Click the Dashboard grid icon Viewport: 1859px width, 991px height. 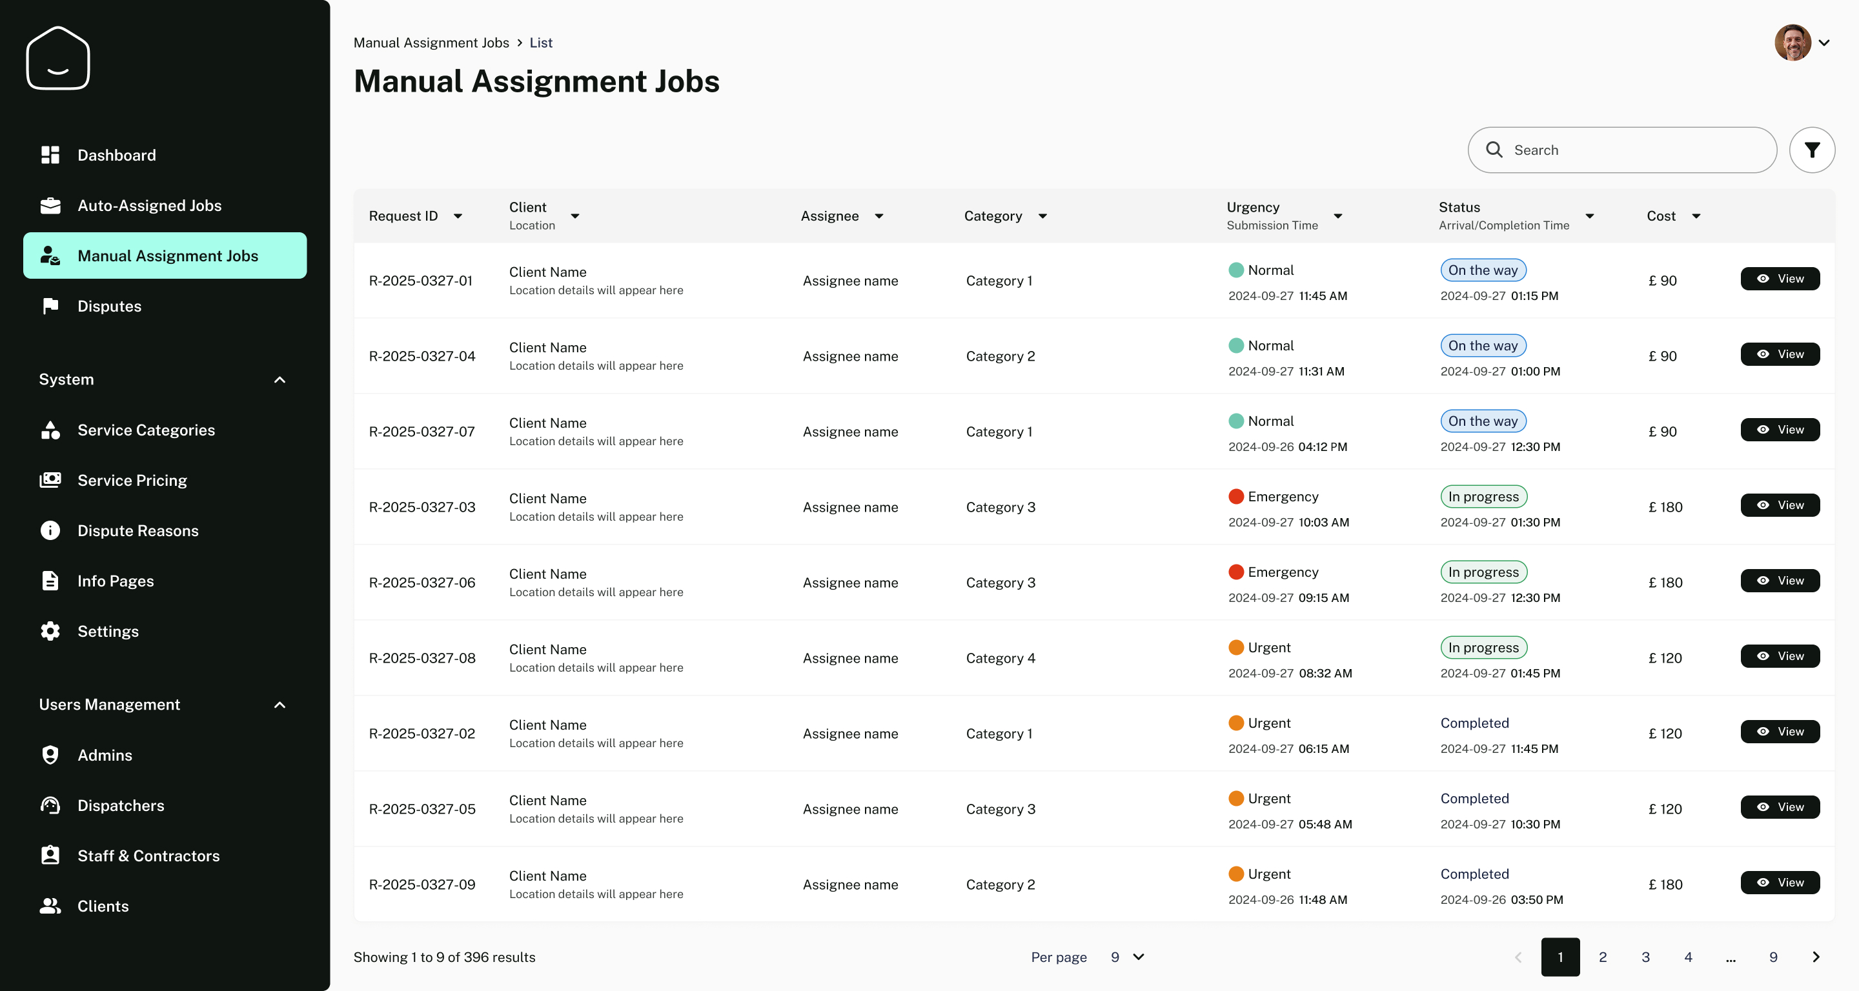point(50,155)
